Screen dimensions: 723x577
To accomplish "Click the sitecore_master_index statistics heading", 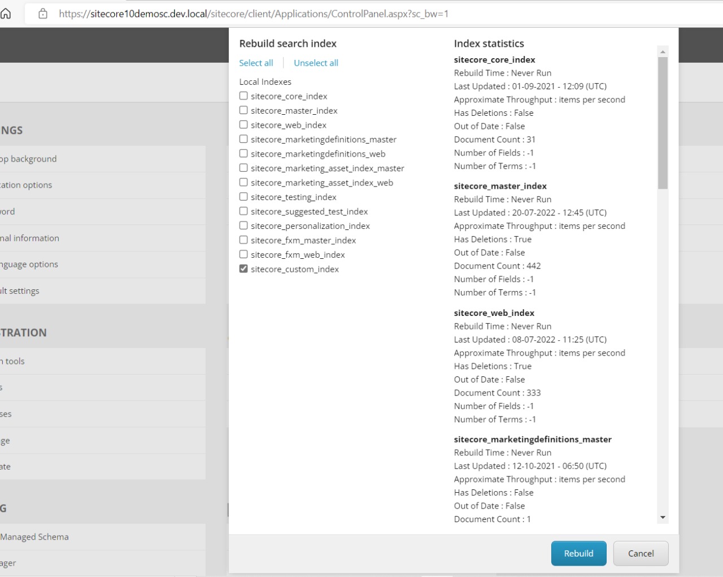I will [500, 186].
